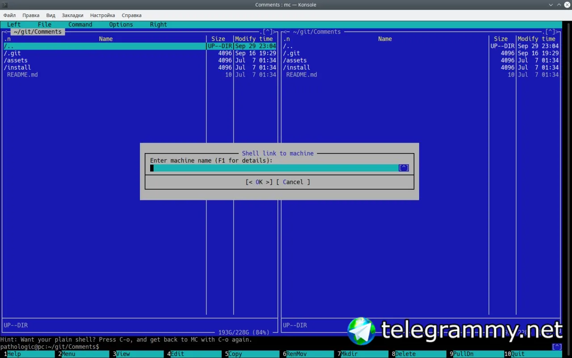
Task: Sort left panel by Name header
Action: [x=106, y=39]
